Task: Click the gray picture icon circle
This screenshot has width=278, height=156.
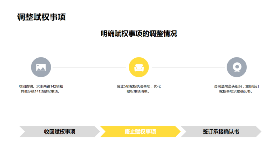Action: (x=41, y=67)
